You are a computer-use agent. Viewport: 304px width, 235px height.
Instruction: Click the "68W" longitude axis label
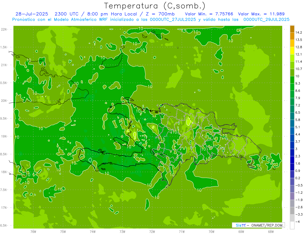(271, 232)
